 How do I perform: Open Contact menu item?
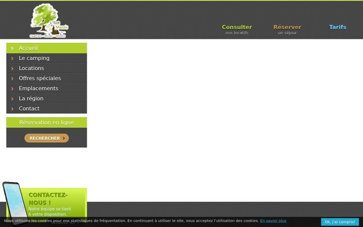46,108
